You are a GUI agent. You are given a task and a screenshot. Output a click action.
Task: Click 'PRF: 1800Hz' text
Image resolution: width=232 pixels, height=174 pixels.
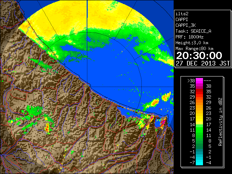click(x=190, y=37)
